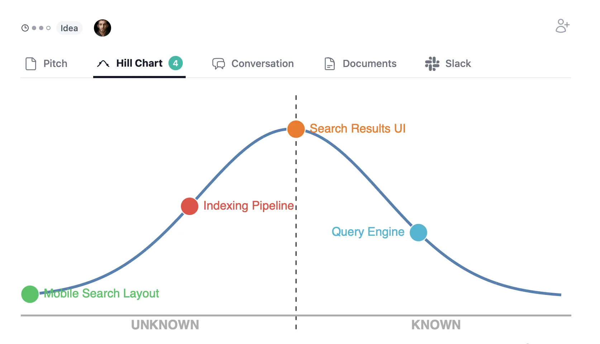Click the Pitch document icon
Screen dimensions: 600x344
(x=31, y=63)
